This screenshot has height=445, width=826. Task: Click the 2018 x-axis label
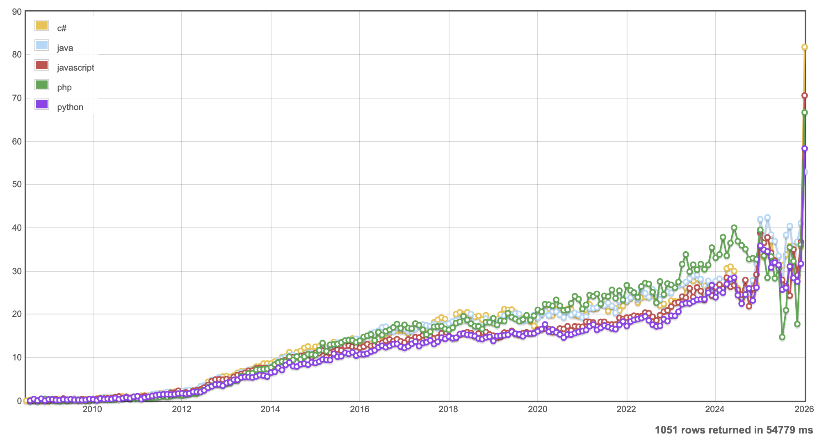click(448, 409)
